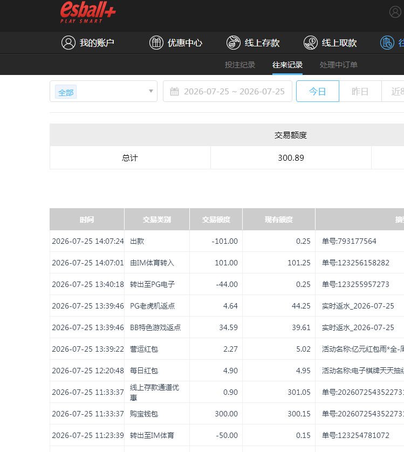This screenshot has width=404, height=452.
Task: Click the 优惠中心 gift icon
Action: pos(156,43)
